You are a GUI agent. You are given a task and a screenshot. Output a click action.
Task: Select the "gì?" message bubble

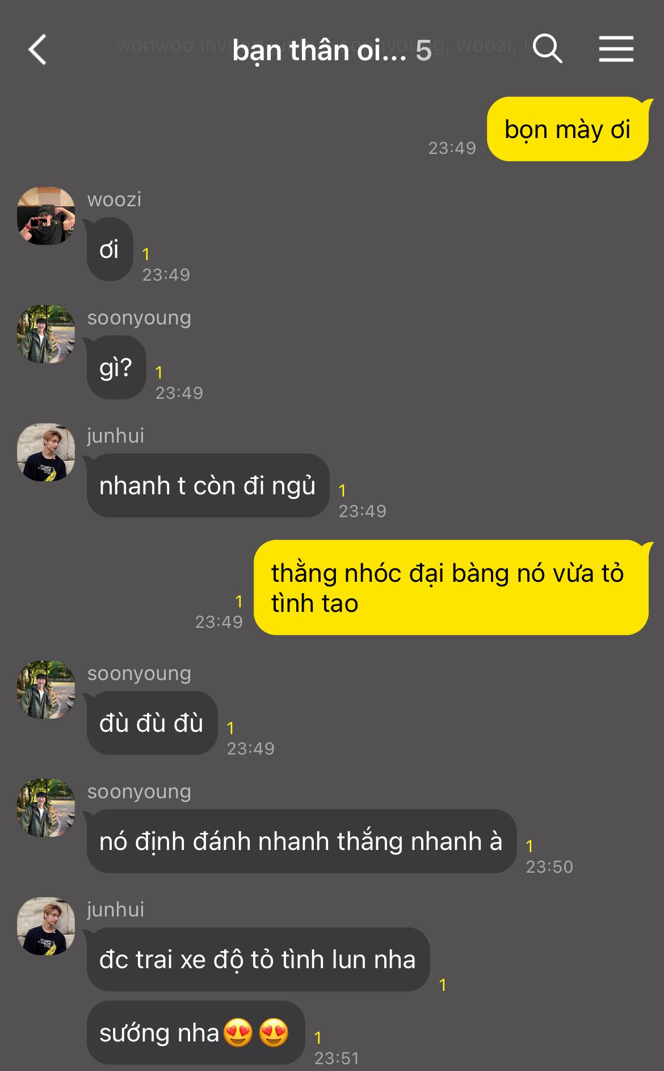(116, 368)
